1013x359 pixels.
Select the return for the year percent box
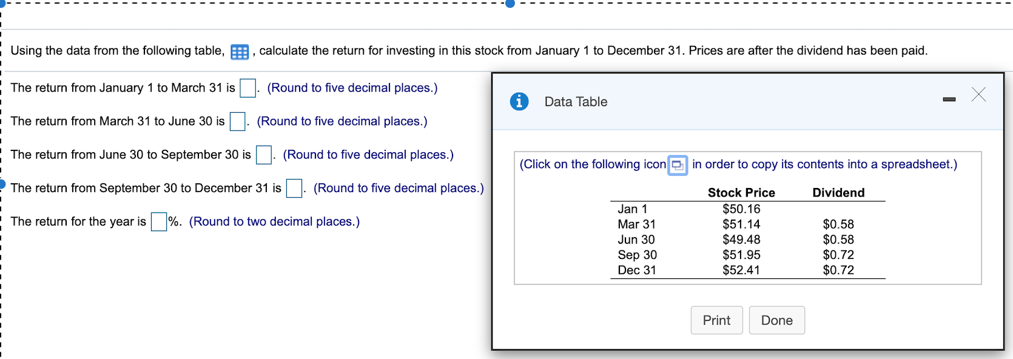coord(159,222)
